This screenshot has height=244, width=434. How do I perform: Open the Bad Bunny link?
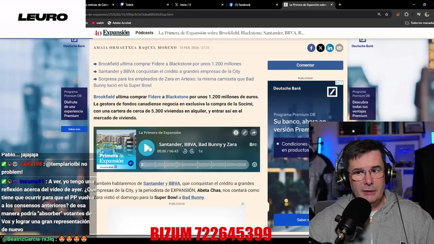click(193, 197)
